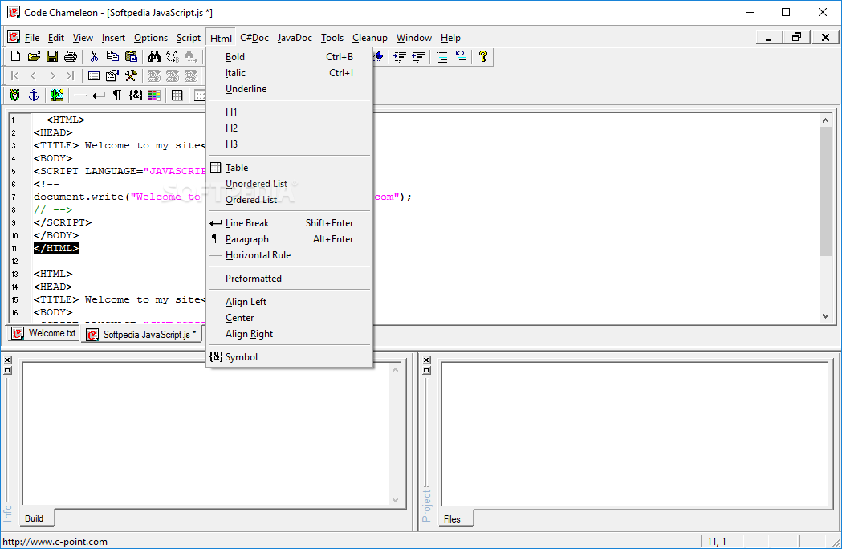Screen dimensions: 842x549
Task: Select Horizontal Rule menu item
Action: [290, 254]
